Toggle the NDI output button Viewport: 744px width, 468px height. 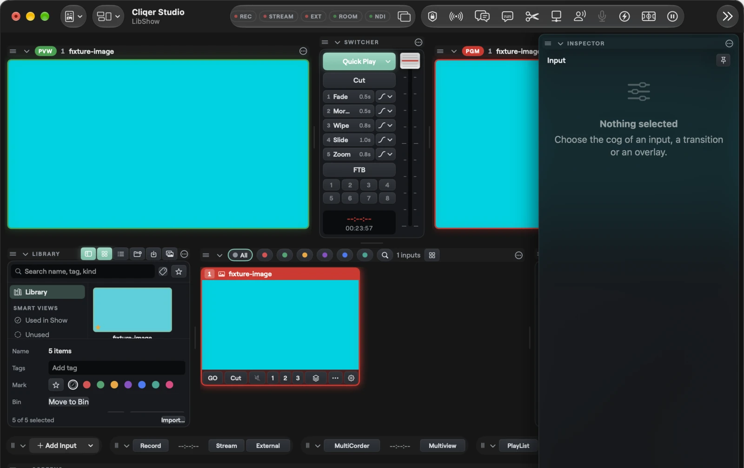click(x=377, y=16)
